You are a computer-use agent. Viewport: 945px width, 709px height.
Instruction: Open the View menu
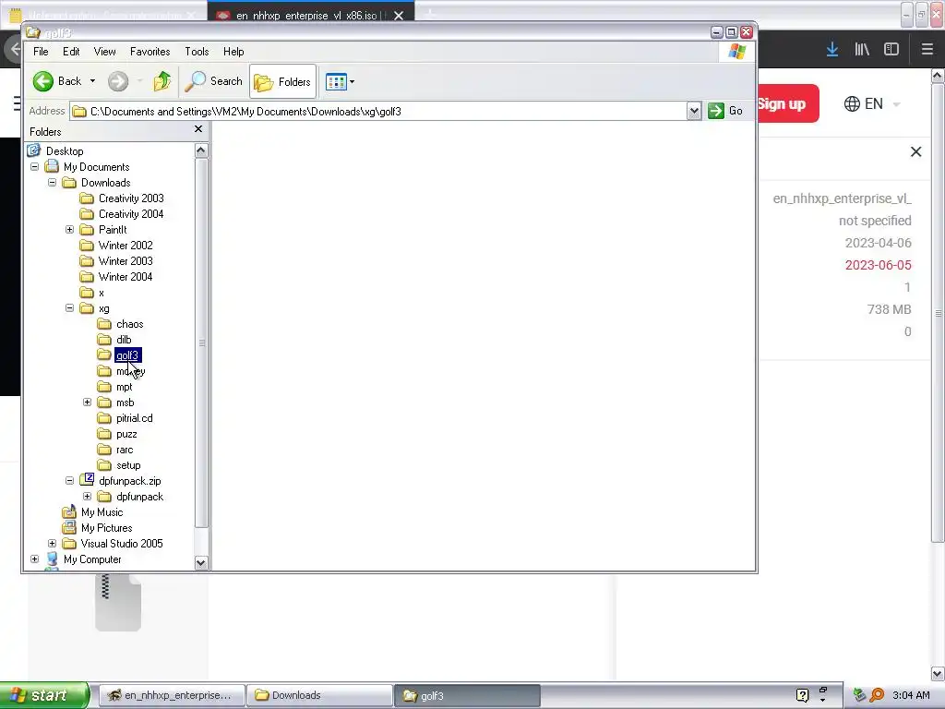point(105,52)
